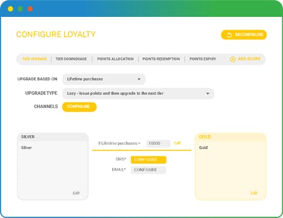Configure the Email channel
283x218 pixels.
click(148, 170)
